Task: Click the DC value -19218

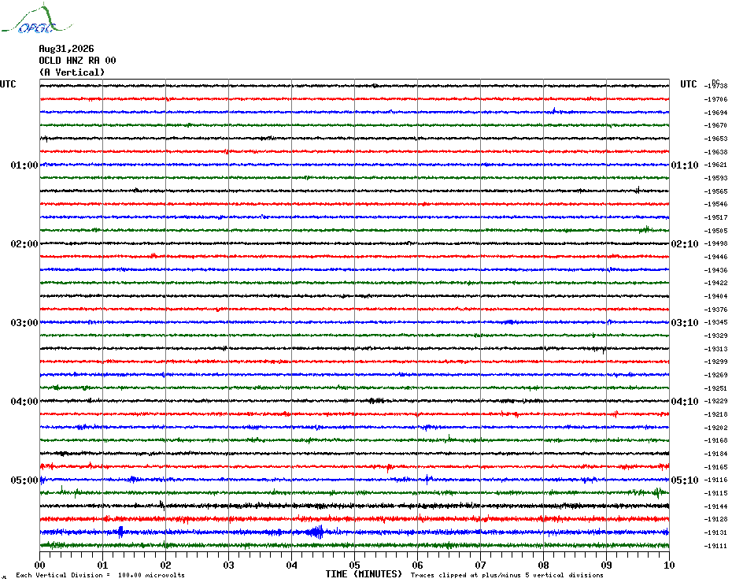Action: pos(715,414)
